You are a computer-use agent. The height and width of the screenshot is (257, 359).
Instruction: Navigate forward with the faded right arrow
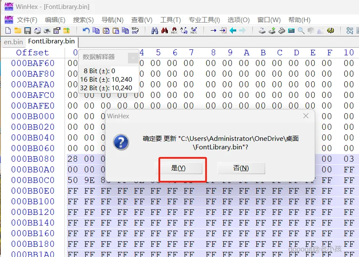tap(243, 30)
